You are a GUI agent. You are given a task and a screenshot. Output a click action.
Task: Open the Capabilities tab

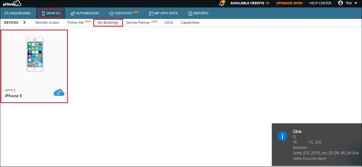pos(190,23)
